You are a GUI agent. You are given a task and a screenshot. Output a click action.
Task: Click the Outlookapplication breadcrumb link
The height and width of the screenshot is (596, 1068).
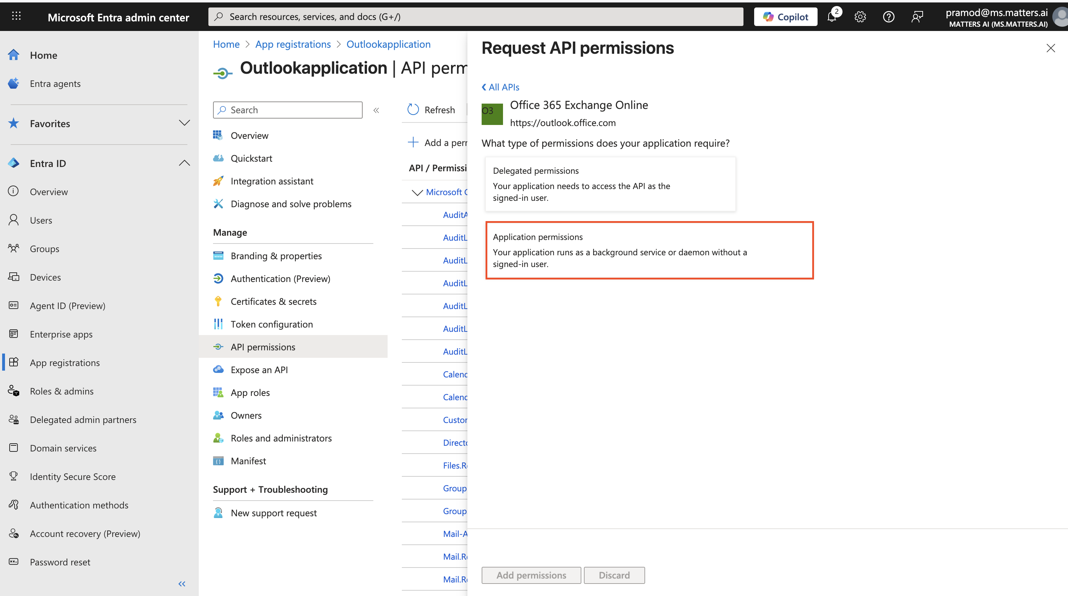[388, 45]
